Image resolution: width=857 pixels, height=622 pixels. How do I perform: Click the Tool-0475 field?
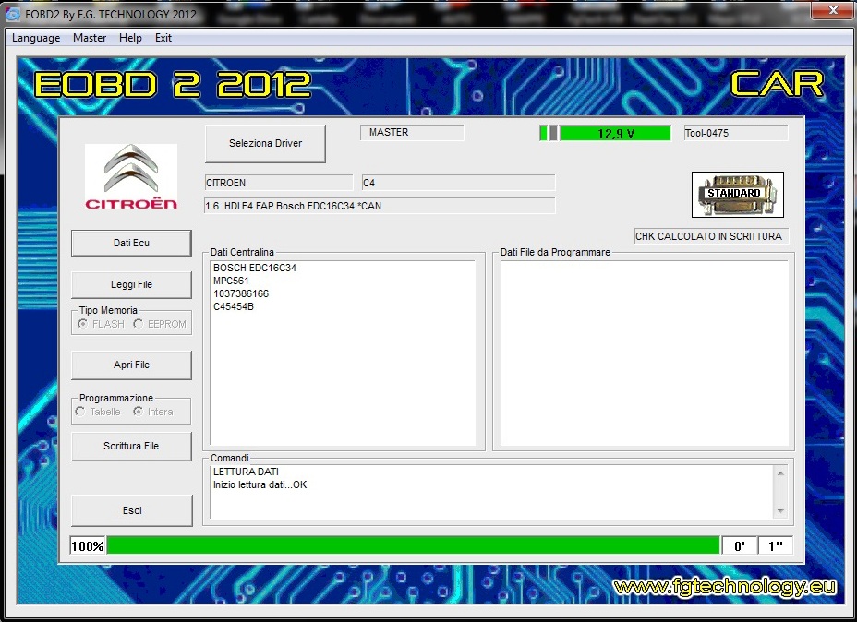(736, 133)
